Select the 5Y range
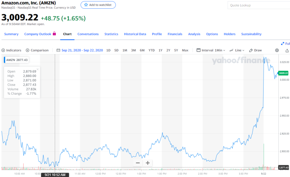The image size is (290, 177). (176, 50)
